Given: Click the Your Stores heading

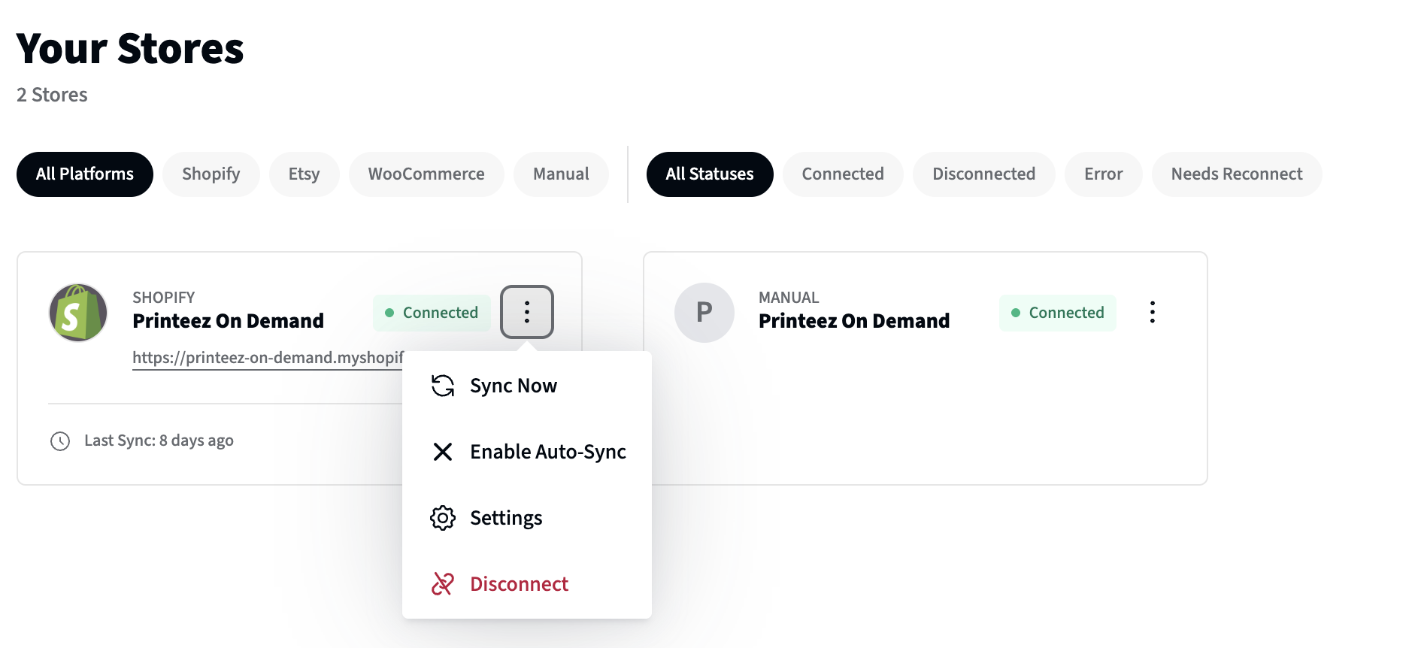Looking at the screenshot, I should click(130, 49).
